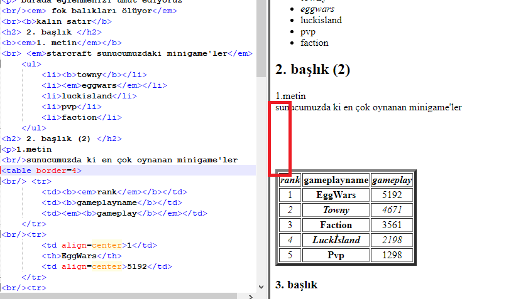Click the code line with "fok balıkları ölüyor"
Image resolution: width=511 pixels, height=299 pixels.
[89, 11]
